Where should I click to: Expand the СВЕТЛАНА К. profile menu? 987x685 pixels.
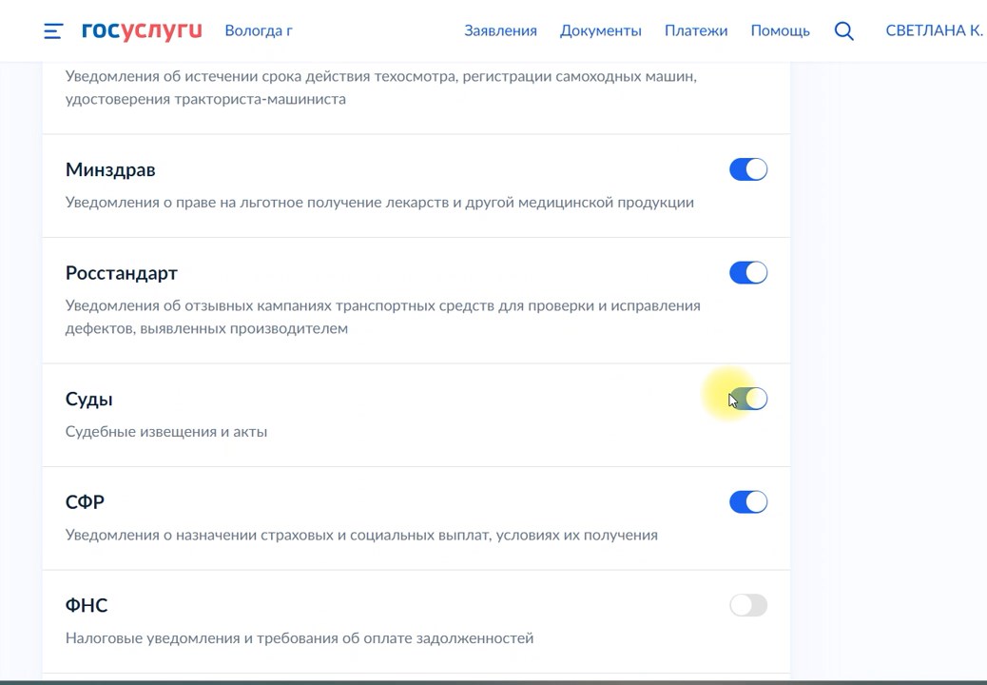[x=933, y=30]
